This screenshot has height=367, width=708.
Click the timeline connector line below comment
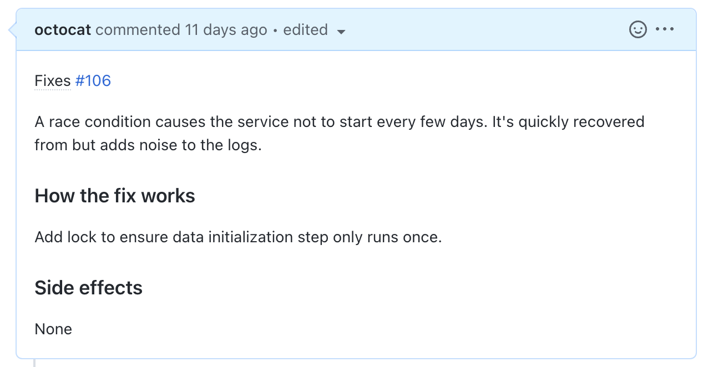[x=34, y=363]
